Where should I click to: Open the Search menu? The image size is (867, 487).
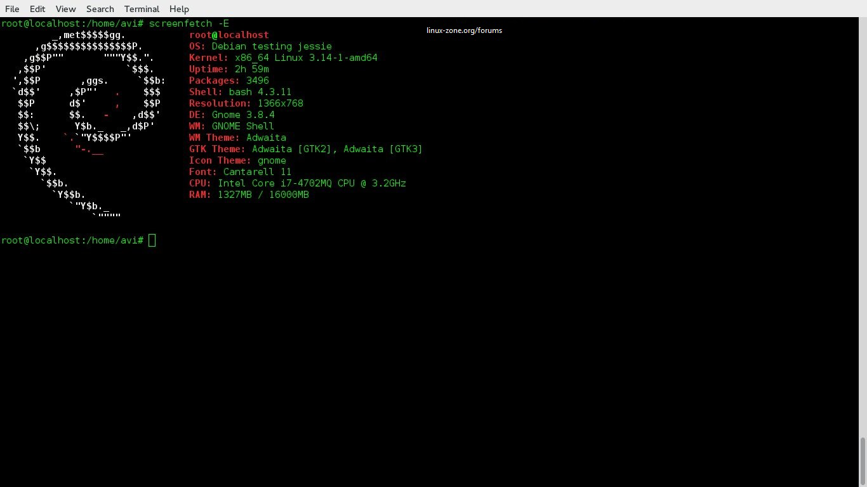100,9
